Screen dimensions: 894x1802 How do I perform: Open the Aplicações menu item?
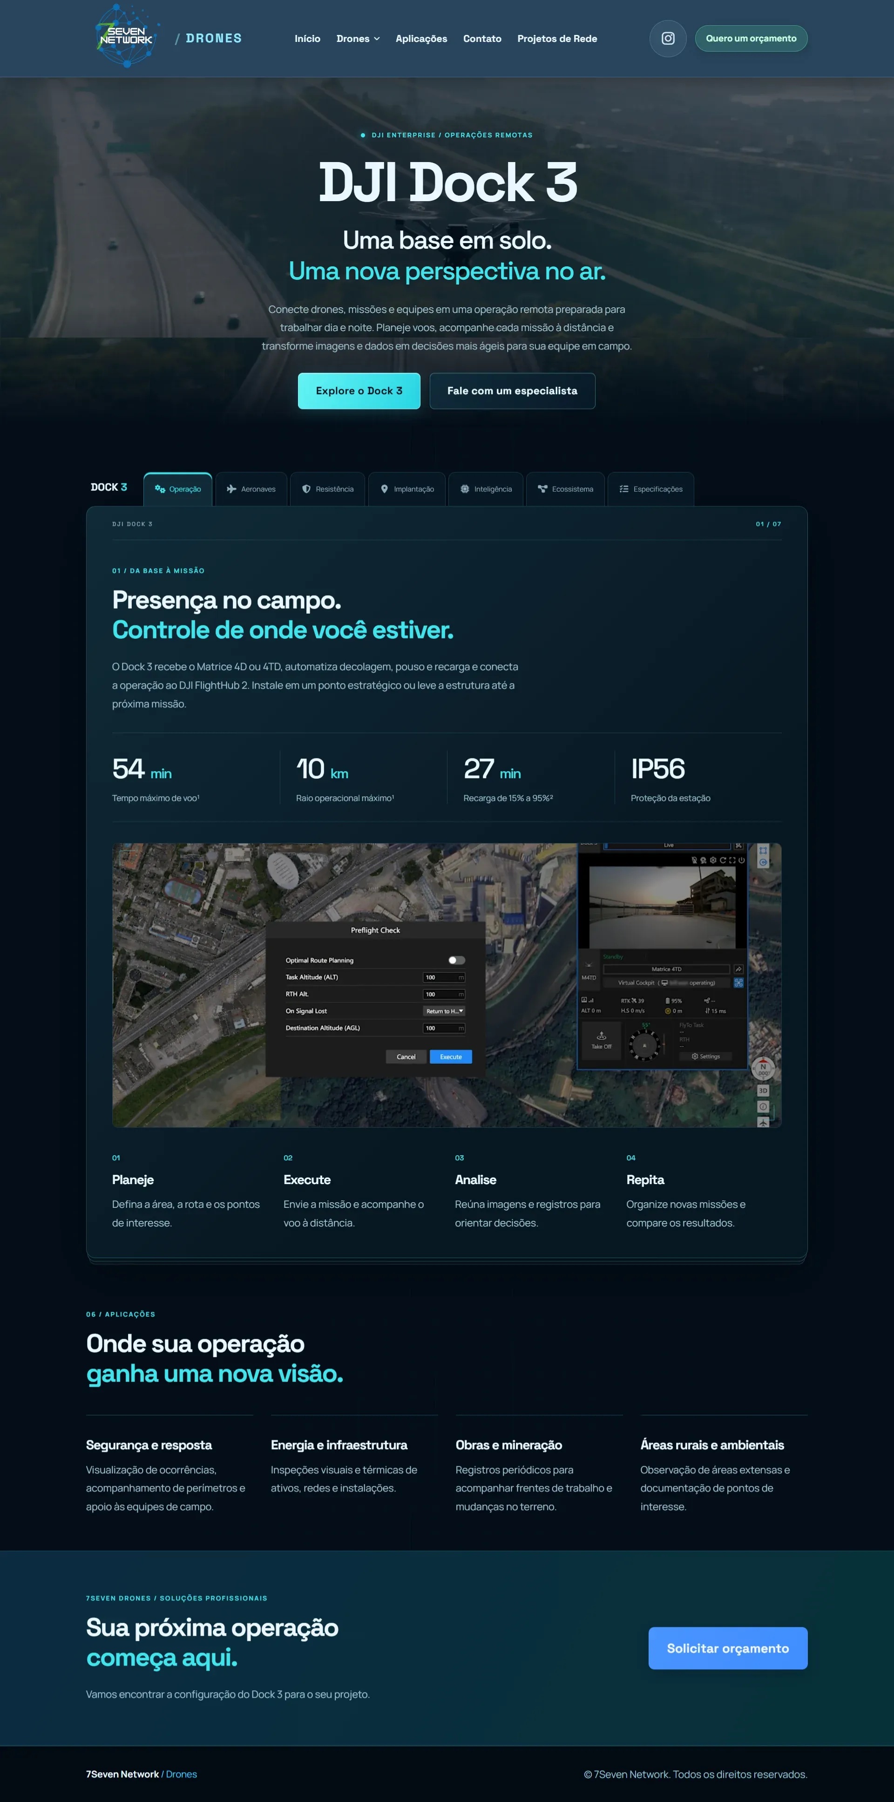pyautogui.click(x=421, y=39)
